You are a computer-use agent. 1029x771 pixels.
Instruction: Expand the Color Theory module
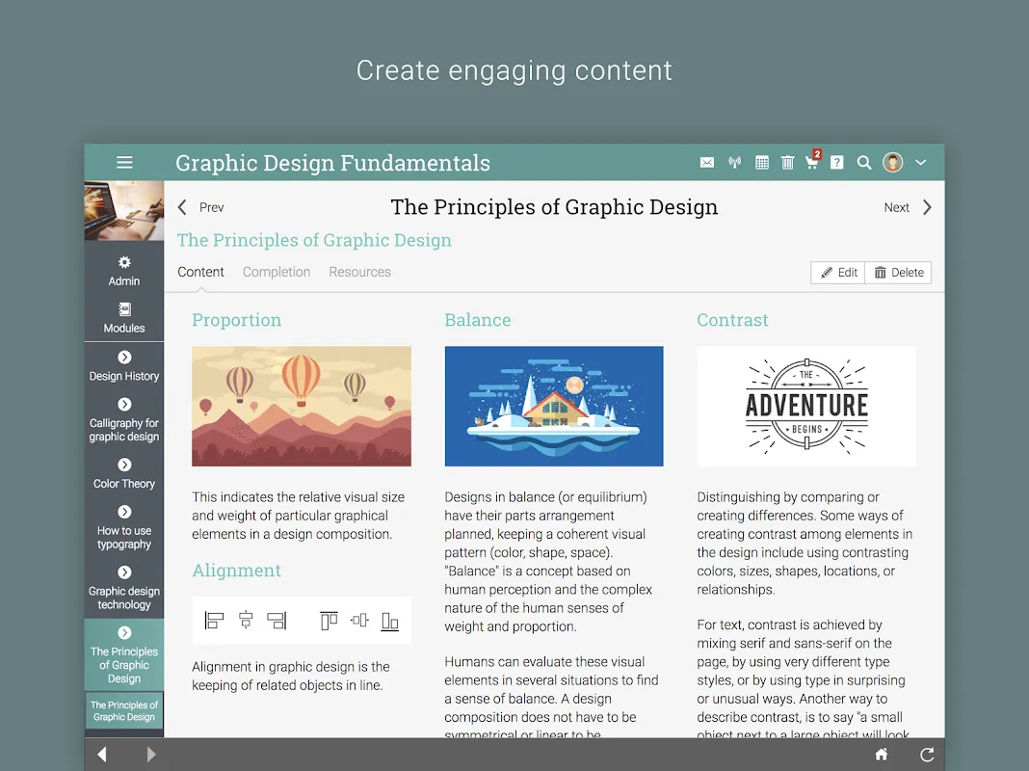point(124,474)
